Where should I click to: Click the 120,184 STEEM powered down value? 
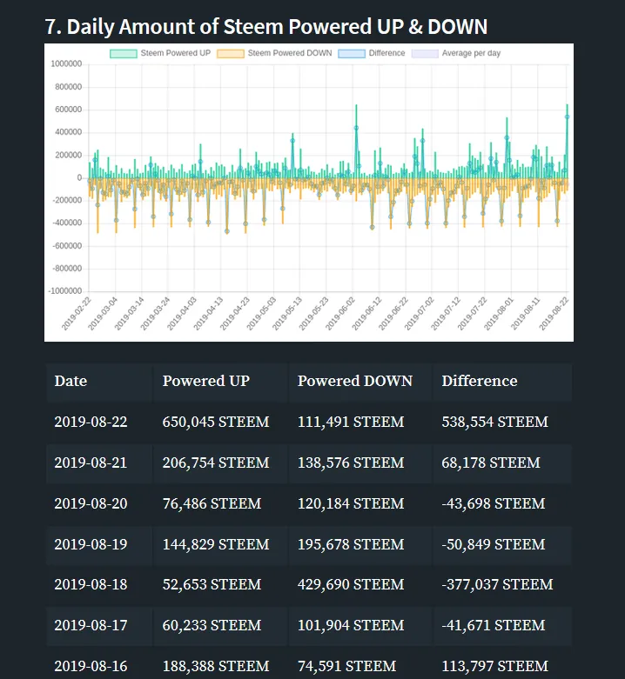click(351, 503)
